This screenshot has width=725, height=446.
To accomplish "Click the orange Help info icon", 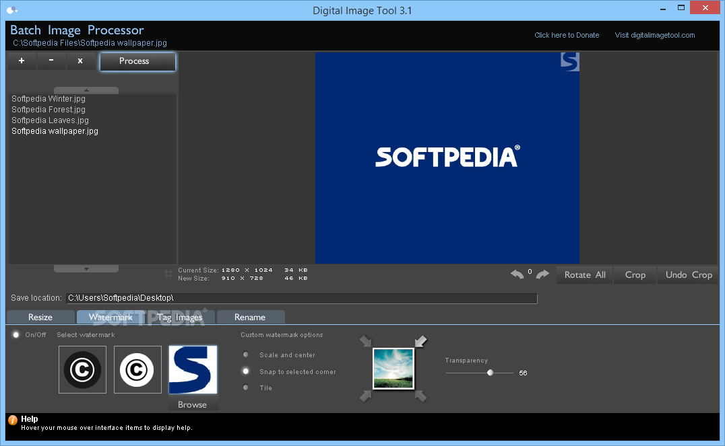I will (13, 420).
